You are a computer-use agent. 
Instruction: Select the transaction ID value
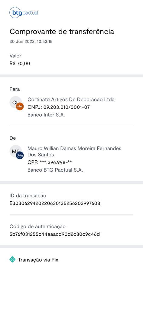(x=55, y=203)
